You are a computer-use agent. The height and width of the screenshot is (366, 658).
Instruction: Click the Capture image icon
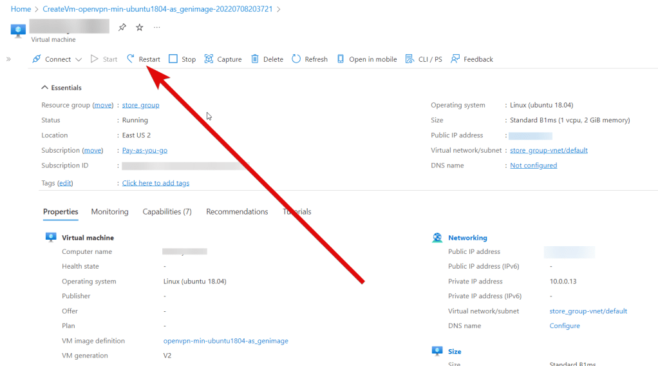click(209, 59)
